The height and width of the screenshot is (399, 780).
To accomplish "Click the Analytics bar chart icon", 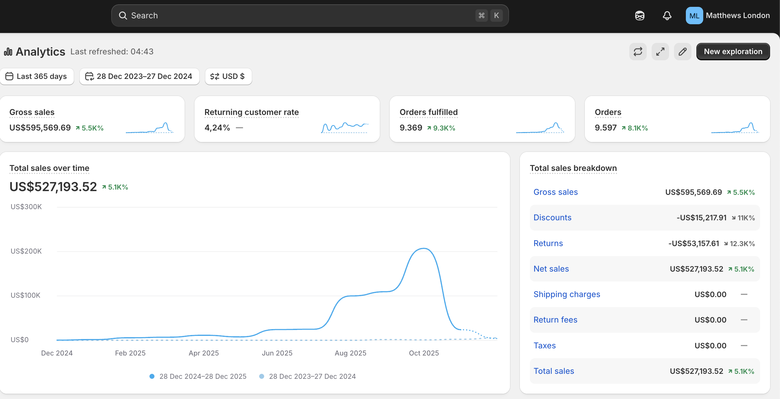I will click(8, 52).
